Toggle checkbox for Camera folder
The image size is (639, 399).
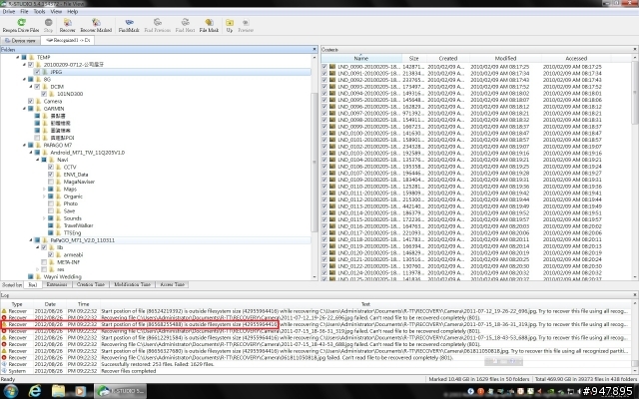[31, 102]
